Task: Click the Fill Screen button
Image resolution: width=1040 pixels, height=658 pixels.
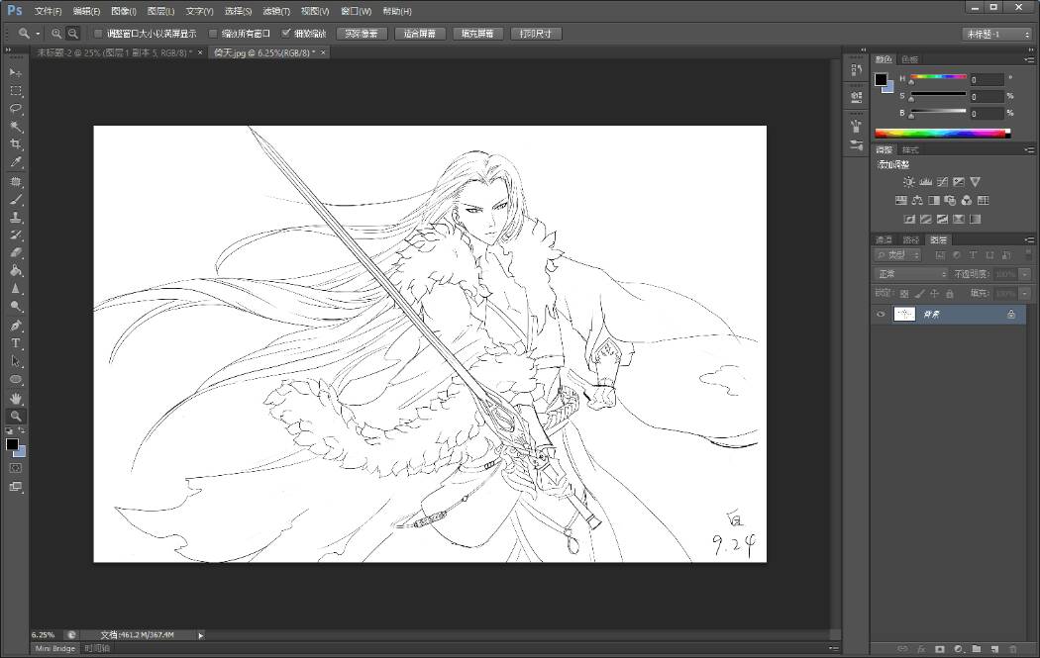Action: (477, 34)
